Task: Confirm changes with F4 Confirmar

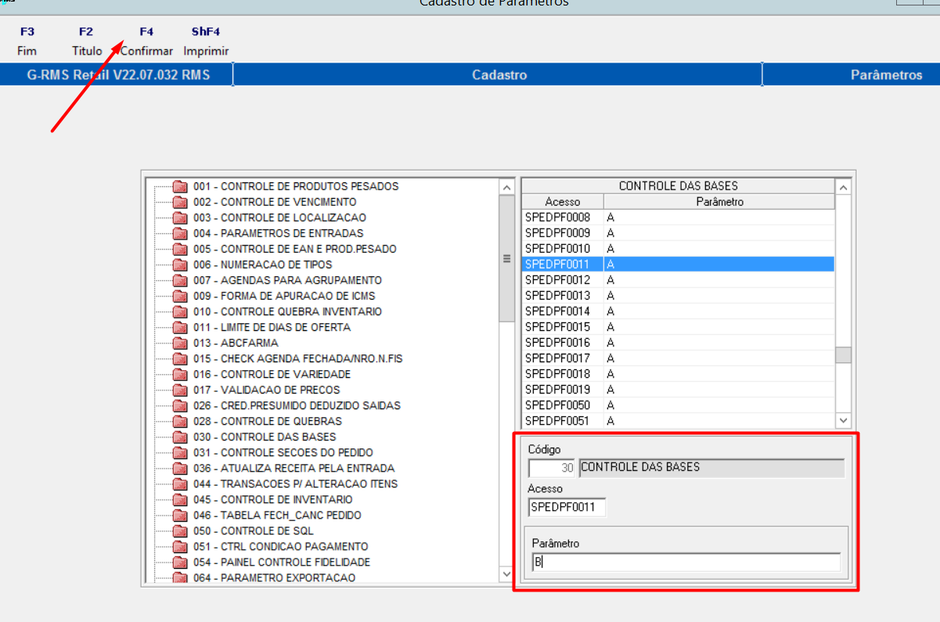Action: 146,41
